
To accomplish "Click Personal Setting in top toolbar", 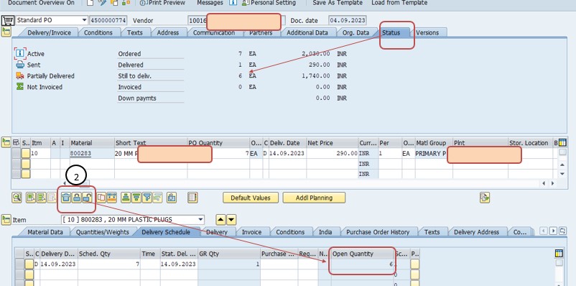I will click(x=269, y=3).
